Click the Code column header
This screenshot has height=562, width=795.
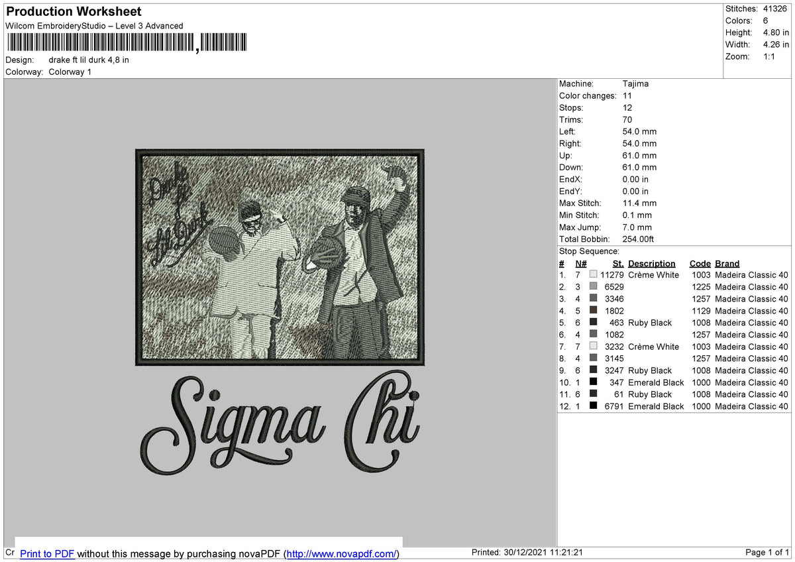coord(700,264)
